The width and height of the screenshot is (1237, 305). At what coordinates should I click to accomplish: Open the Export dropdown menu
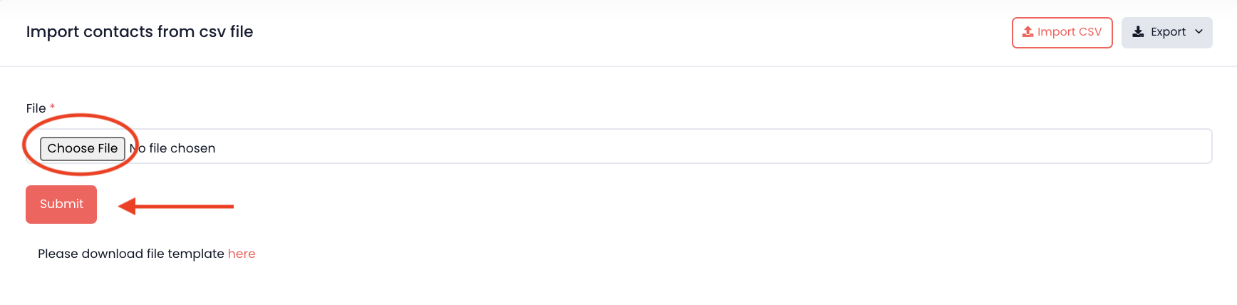[x=1166, y=33]
